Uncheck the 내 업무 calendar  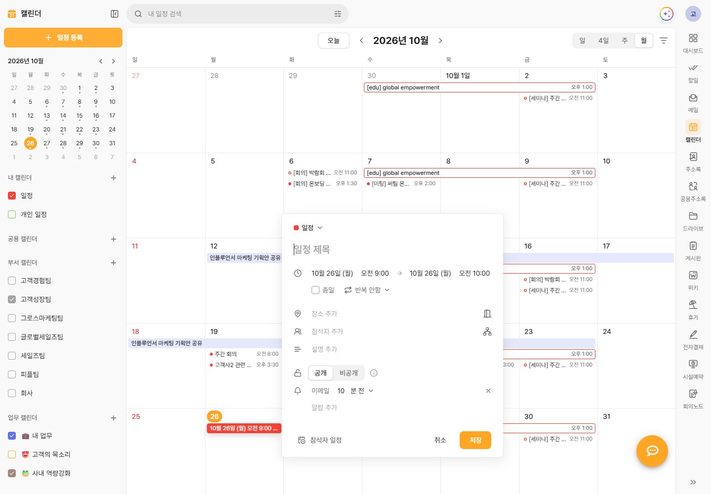pyautogui.click(x=12, y=436)
